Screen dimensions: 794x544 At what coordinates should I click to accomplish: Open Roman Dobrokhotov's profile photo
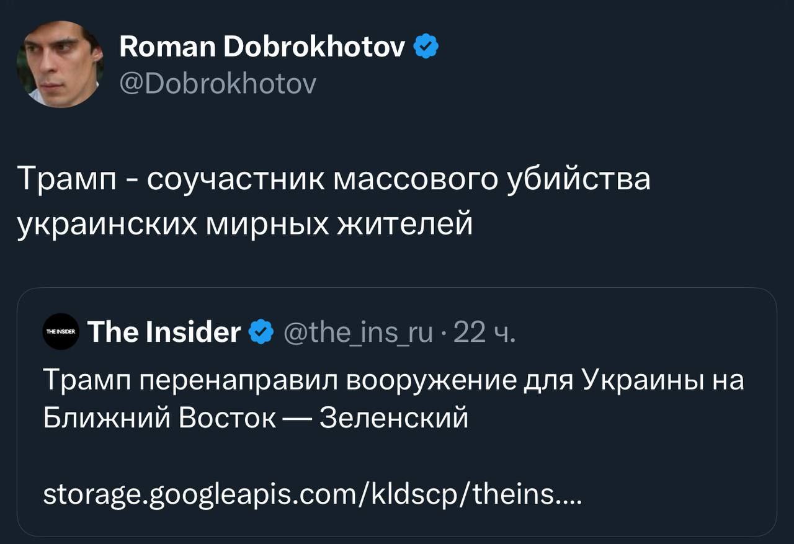click(60, 65)
